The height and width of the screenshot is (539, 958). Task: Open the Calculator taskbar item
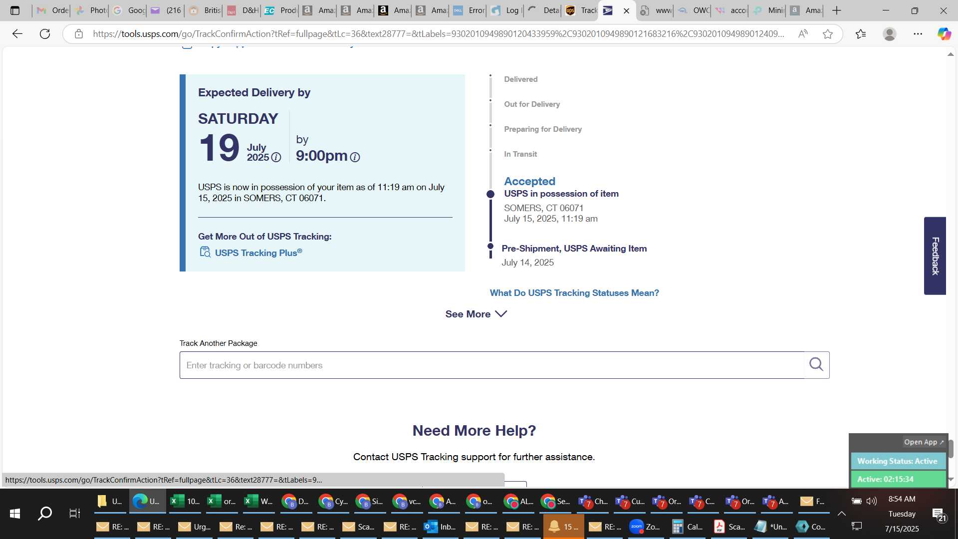687,527
